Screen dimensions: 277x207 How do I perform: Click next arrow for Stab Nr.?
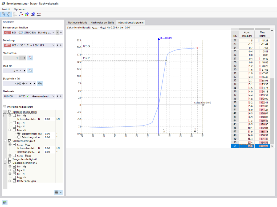[25, 71]
